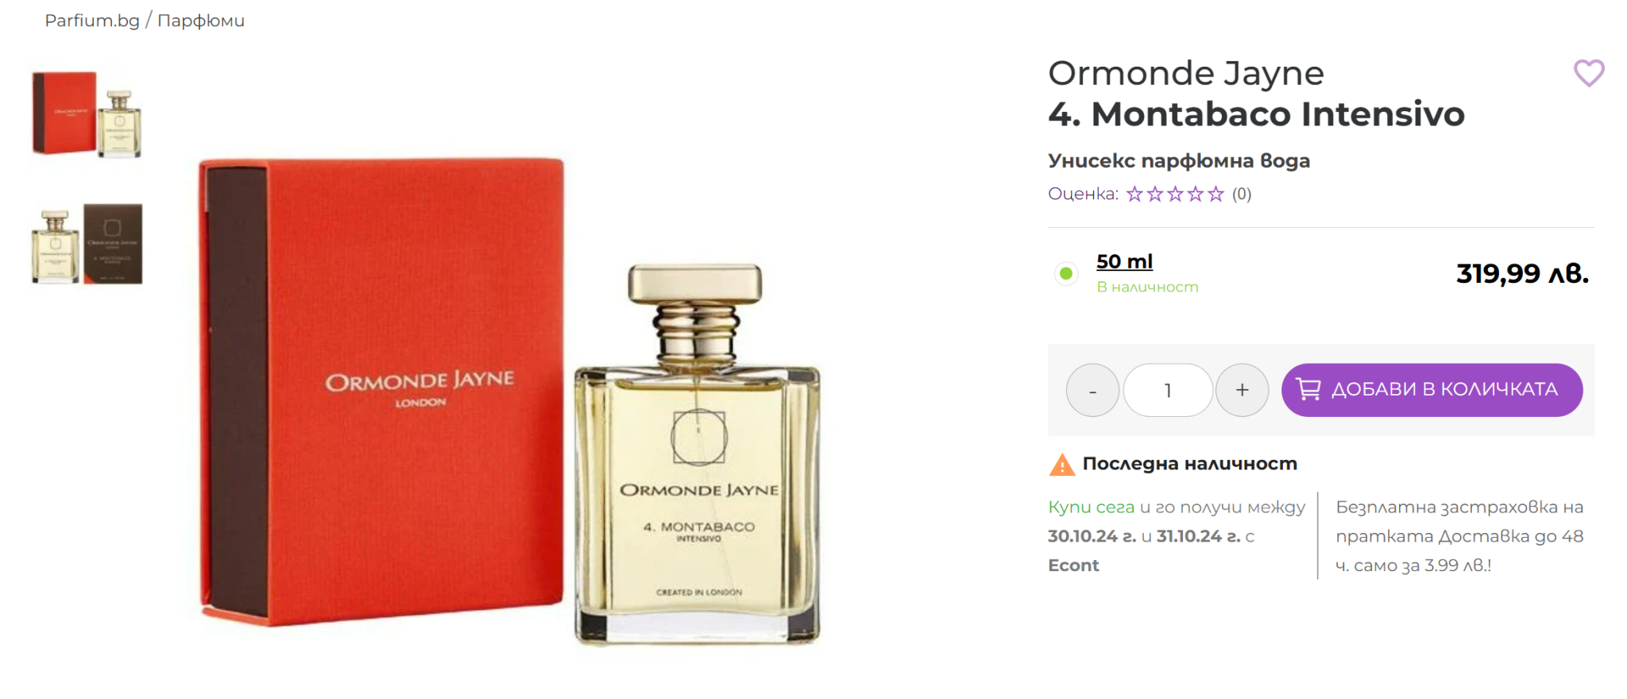Decrease quantity with minus button
Viewport: 1627px width, 699px height.
click(x=1092, y=390)
